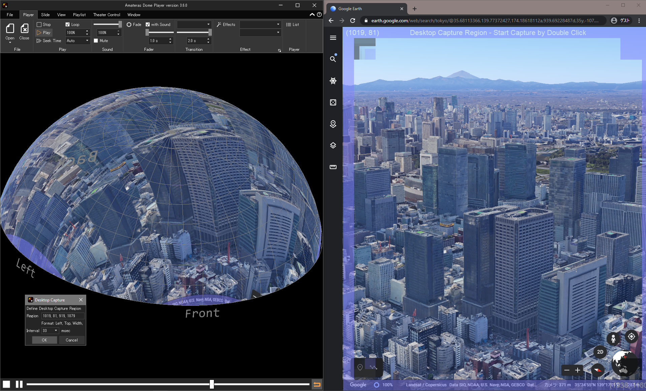
Task: Toggle the orange loop icon at bottom right
Action: (x=317, y=384)
